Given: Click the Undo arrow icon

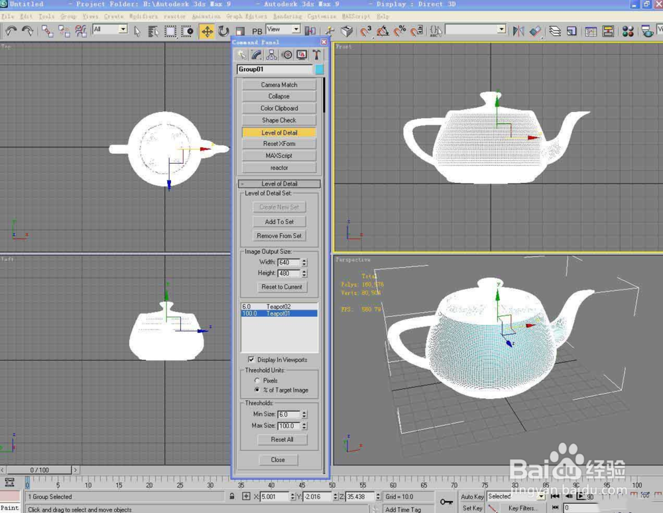Looking at the screenshot, I should (x=11, y=31).
